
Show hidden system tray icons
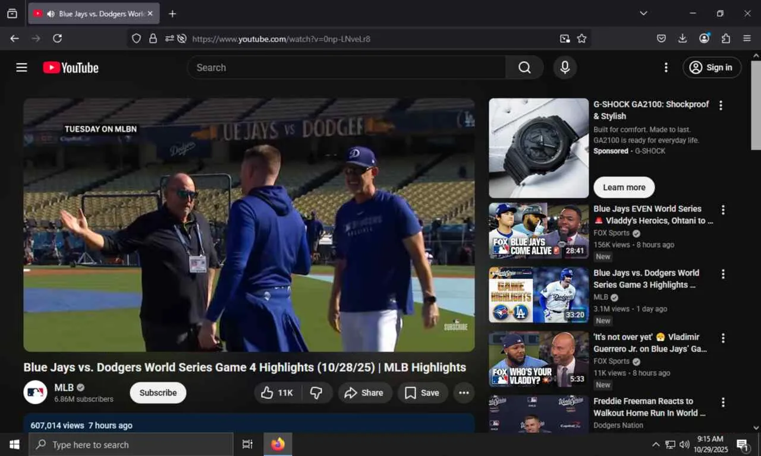pos(656,445)
